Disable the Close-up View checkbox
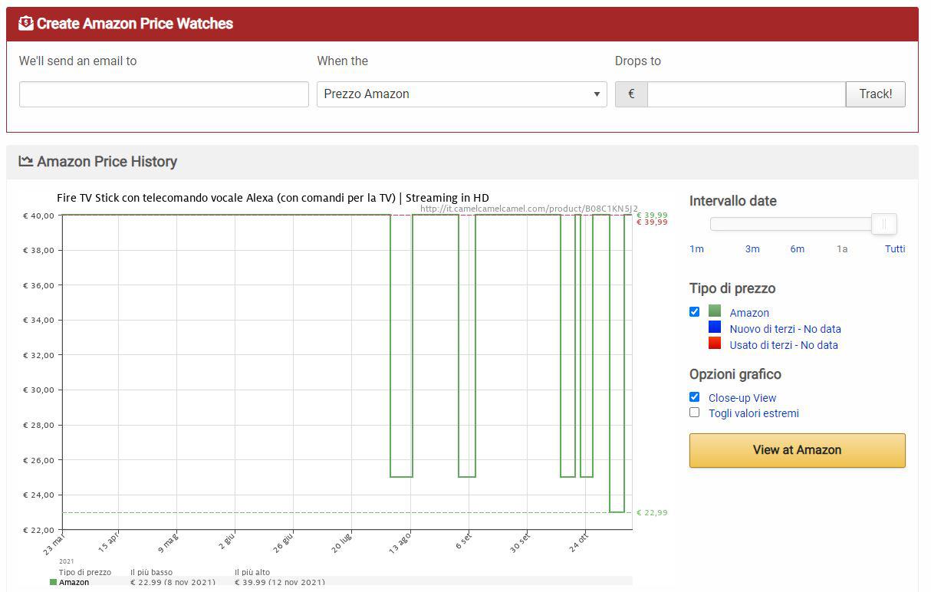This screenshot has height=592, width=931. click(x=694, y=396)
